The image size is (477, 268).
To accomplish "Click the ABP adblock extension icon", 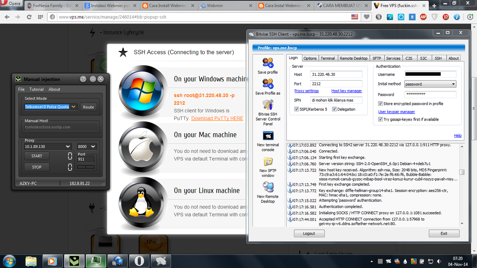I will [x=423, y=17].
